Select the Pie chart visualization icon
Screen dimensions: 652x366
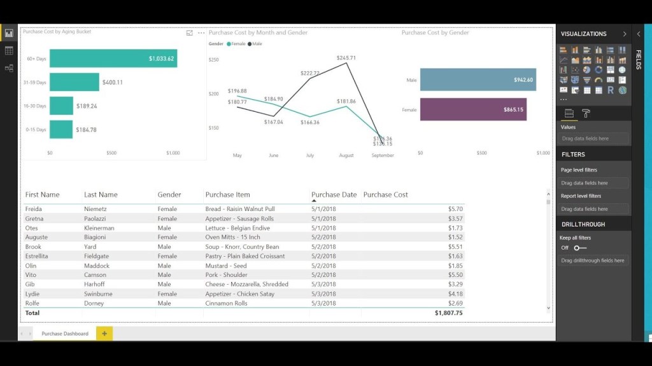pos(586,69)
